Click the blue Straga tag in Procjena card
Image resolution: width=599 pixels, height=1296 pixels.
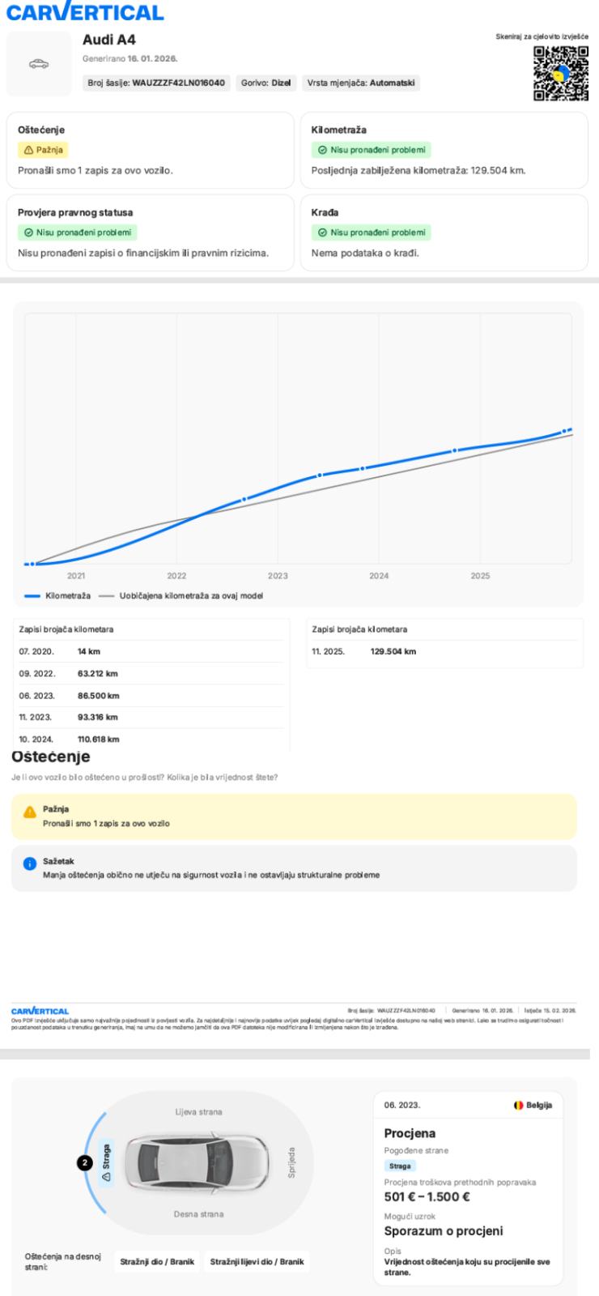[401, 1166]
